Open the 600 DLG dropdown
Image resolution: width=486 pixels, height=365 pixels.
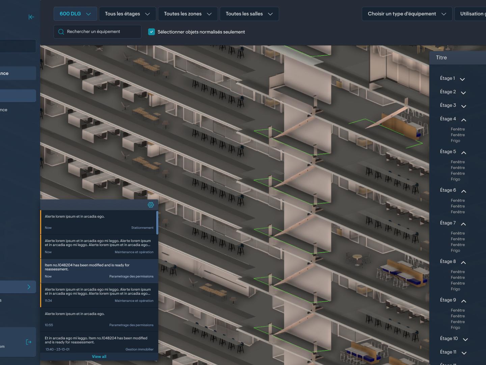(x=75, y=14)
